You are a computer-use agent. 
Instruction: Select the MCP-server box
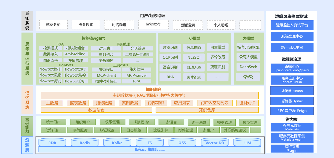click(137, 75)
